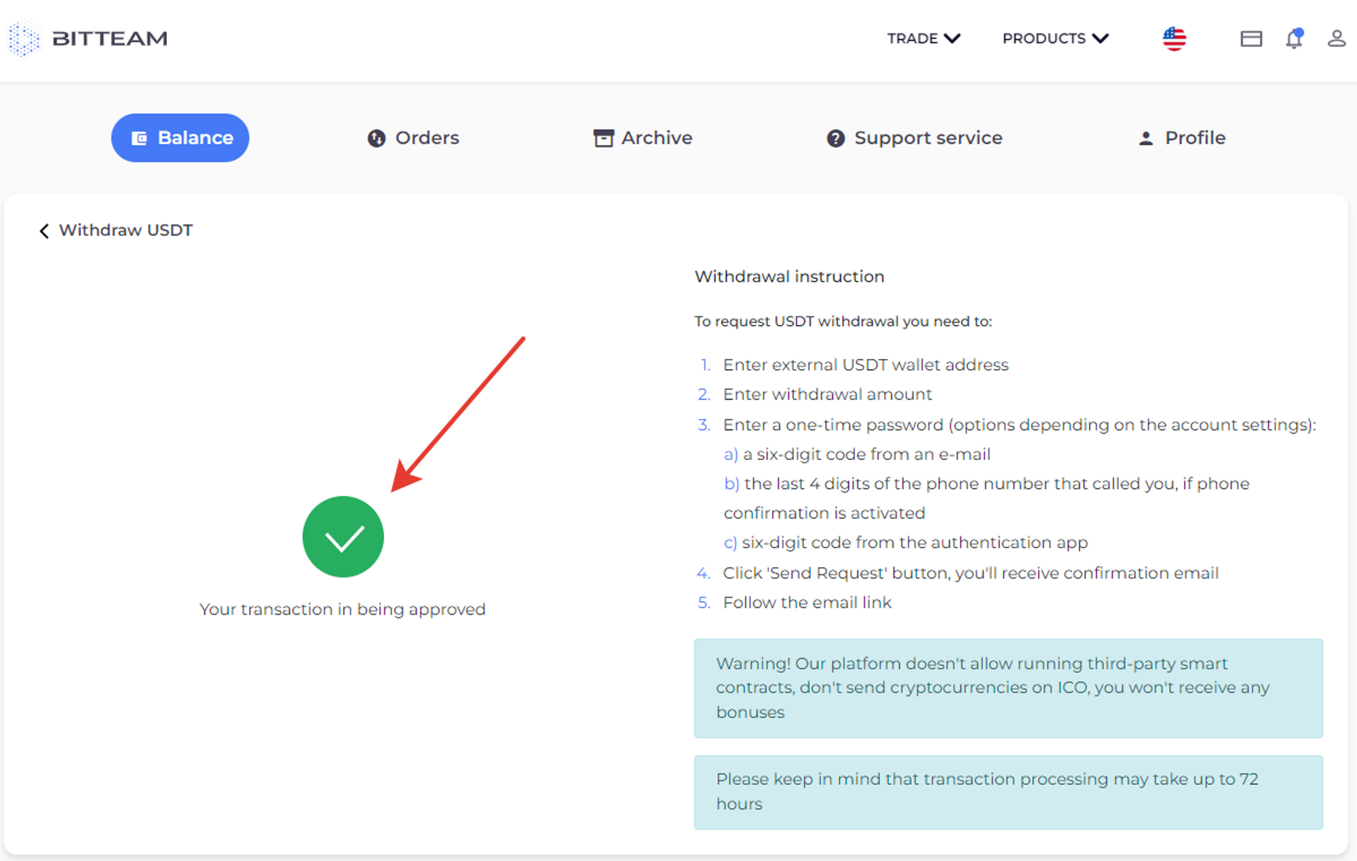
Task: Open the Profile tab
Action: click(x=1181, y=138)
